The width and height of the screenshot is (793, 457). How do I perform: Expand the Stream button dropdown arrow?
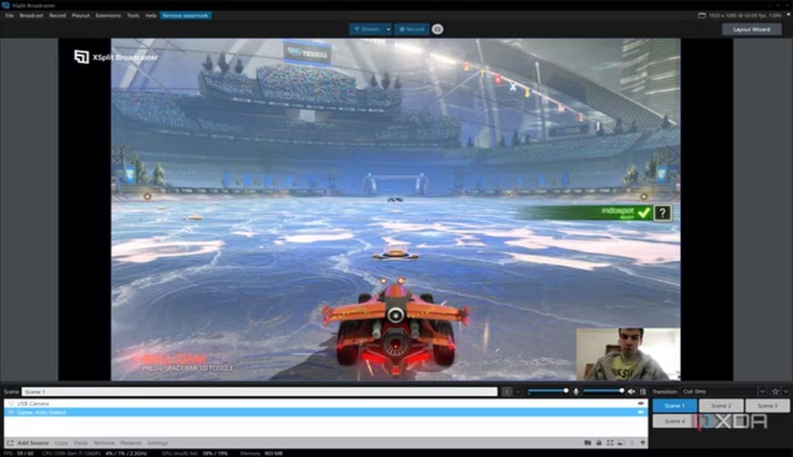pos(388,29)
